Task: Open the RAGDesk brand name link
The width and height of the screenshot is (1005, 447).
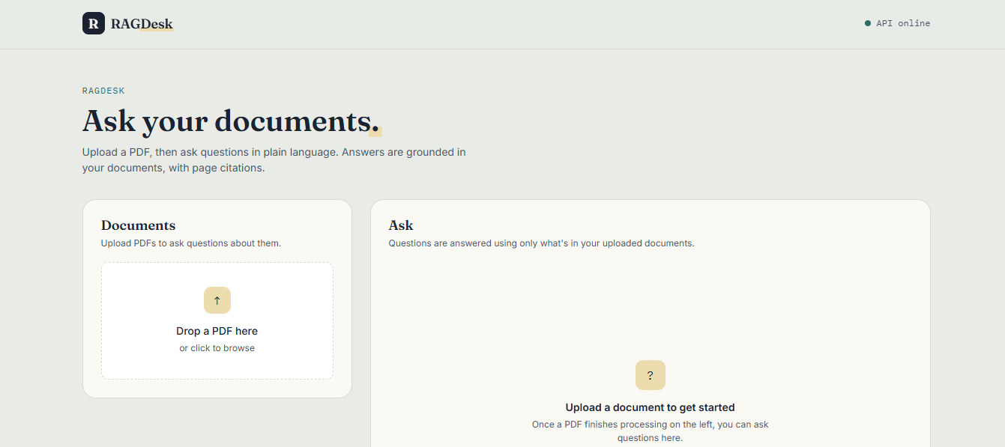Action: point(142,24)
